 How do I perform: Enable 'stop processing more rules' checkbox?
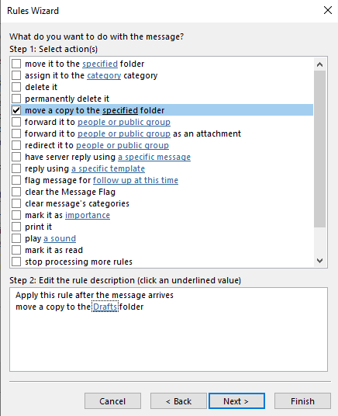[16, 262]
